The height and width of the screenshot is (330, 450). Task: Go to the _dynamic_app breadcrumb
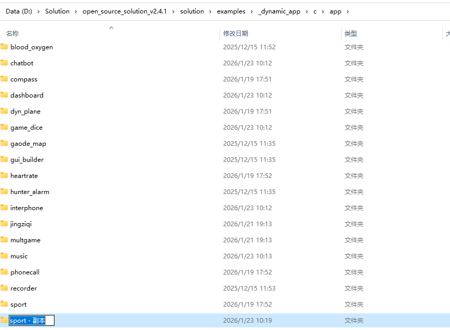(279, 11)
